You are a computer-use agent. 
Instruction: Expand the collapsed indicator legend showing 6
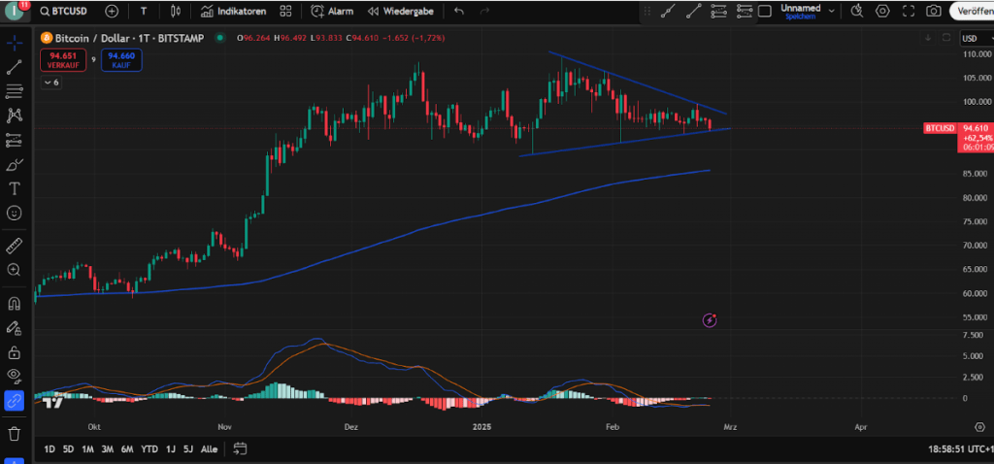click(50, 83)
